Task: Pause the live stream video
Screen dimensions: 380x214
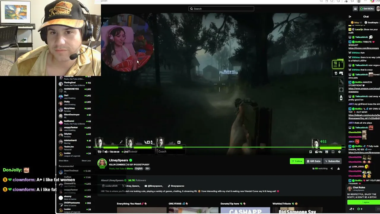Action: coord(99,152)
